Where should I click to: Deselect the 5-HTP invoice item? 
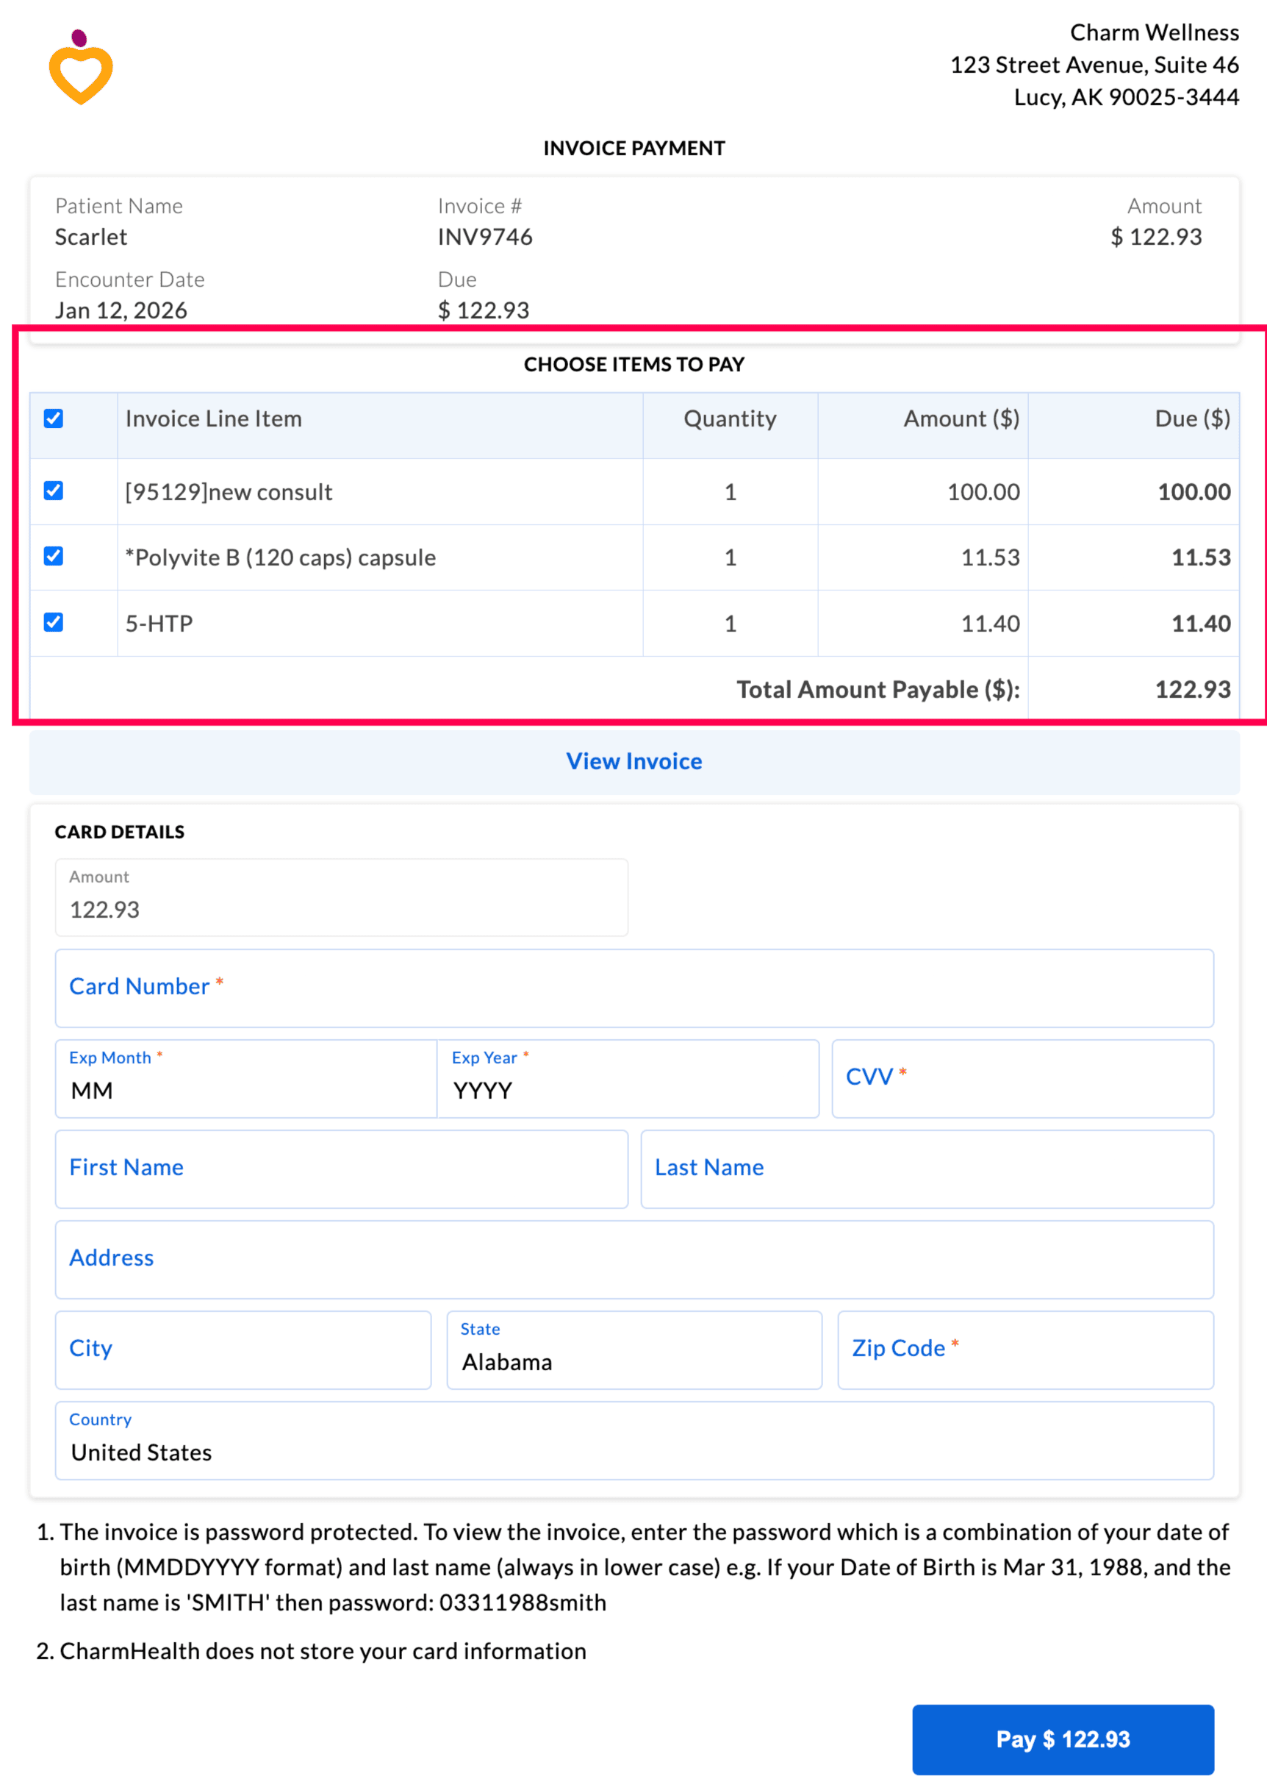point(53,622)
